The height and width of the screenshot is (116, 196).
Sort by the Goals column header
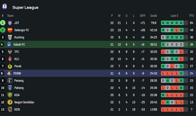tap(154, 16)
